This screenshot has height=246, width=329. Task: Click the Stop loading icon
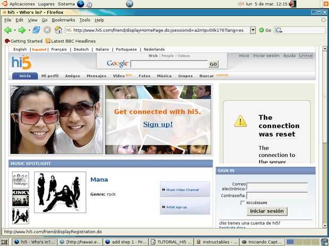pos(47,30)
